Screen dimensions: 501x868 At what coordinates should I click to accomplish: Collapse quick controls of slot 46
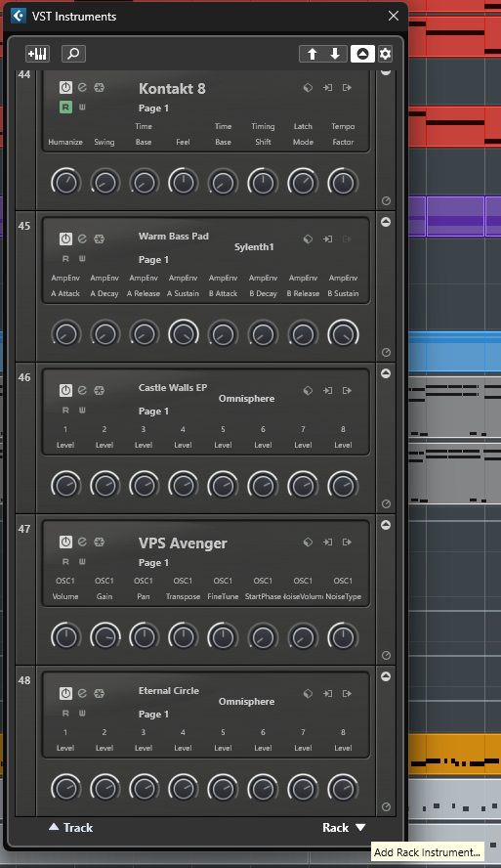[386, 373]
